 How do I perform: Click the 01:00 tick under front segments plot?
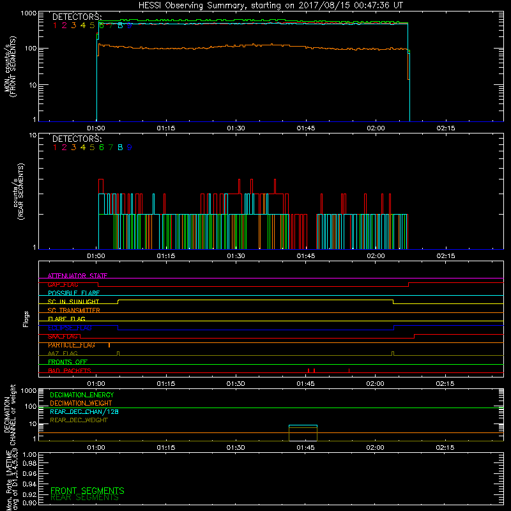pyautogui.click(x=96, y=128)
